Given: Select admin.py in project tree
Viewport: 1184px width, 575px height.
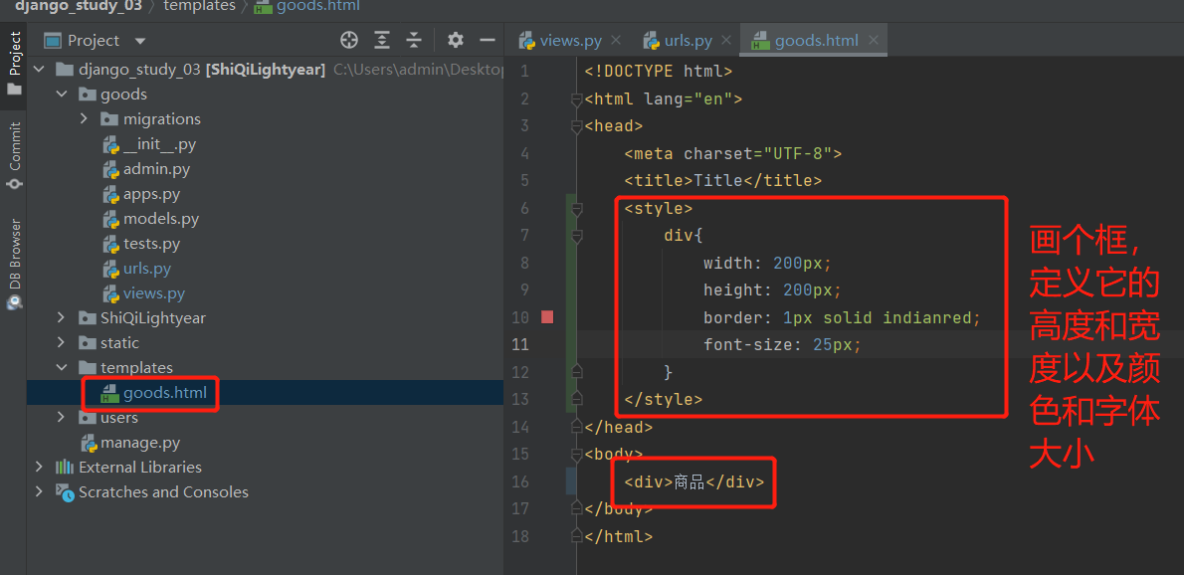Looking at the screenshot, I should pos(156,169).
